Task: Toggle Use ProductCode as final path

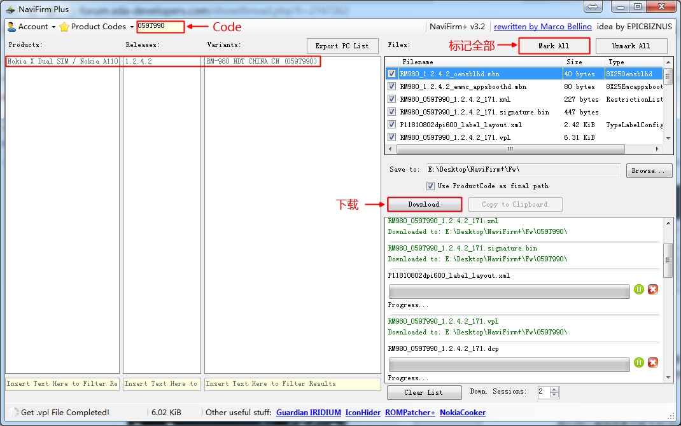Action: click(432, 186)
